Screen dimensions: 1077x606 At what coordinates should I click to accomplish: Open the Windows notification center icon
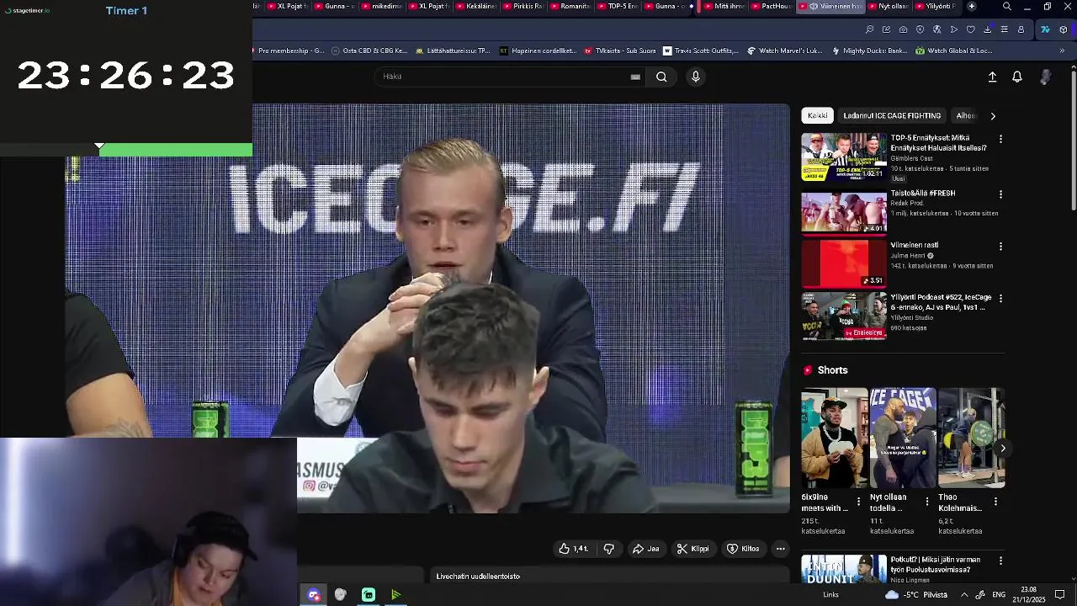pyautogui.click(x=1060, y=595)
